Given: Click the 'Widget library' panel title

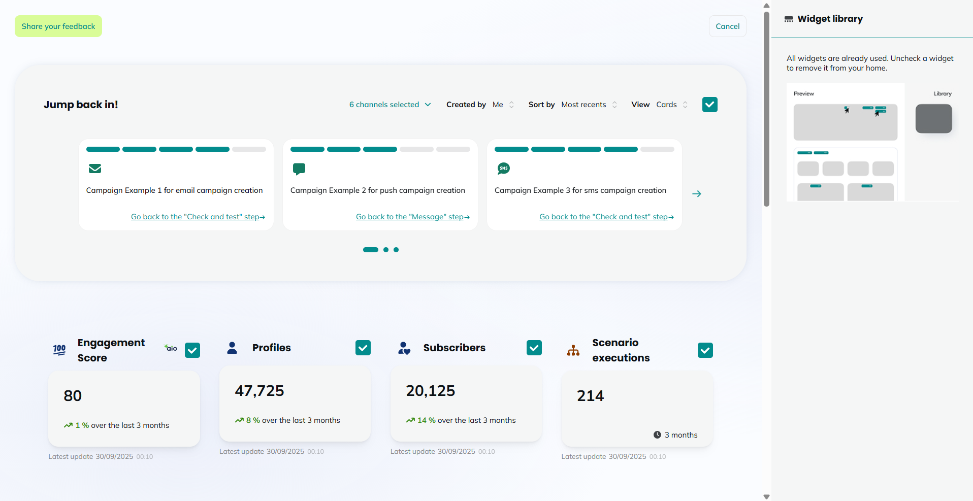Looking at the screenshot, I should click(830, 19).
